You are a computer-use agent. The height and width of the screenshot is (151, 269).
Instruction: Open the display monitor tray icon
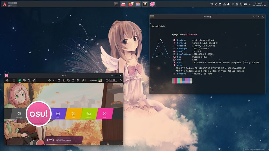(x=241, y=4)
